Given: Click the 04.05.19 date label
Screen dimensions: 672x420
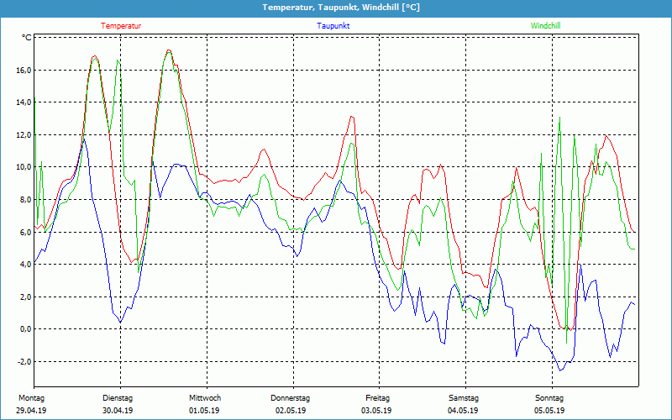Looking at the screenshot, I should point(463,411).
